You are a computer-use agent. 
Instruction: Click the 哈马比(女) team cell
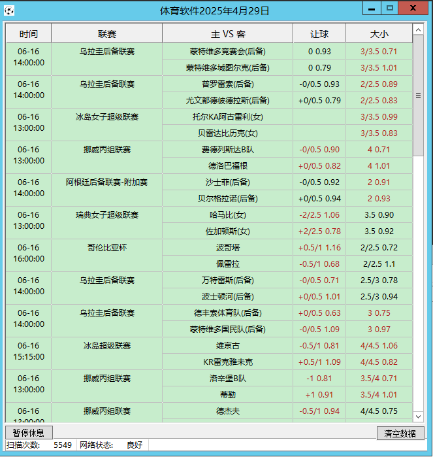(228, 215)
